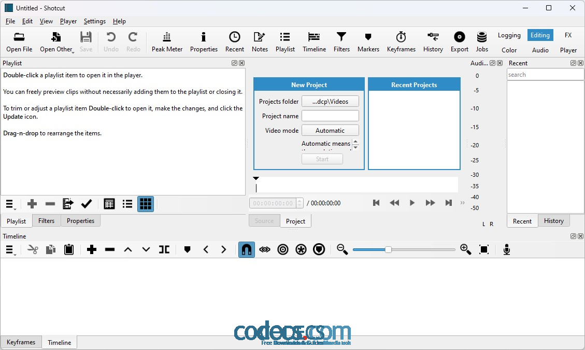
Task: Toggle Ripple All Tracks button
Action: click(x=301, y=249)
